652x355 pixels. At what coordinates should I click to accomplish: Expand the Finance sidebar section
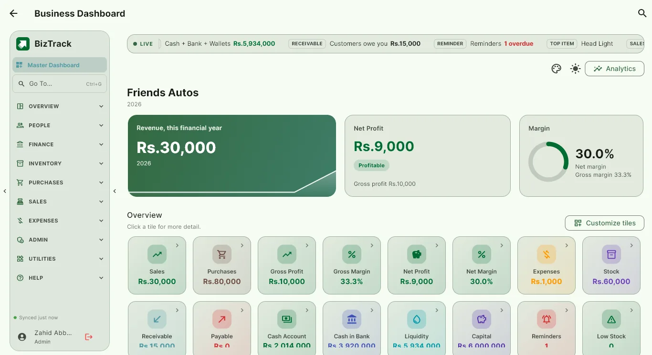coord(60,144)
